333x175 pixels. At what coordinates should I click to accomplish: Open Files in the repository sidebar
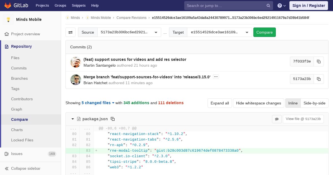(x=15, y=58)
